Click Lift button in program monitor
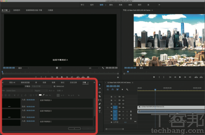The image size is (205, 135). coord(196,77)
